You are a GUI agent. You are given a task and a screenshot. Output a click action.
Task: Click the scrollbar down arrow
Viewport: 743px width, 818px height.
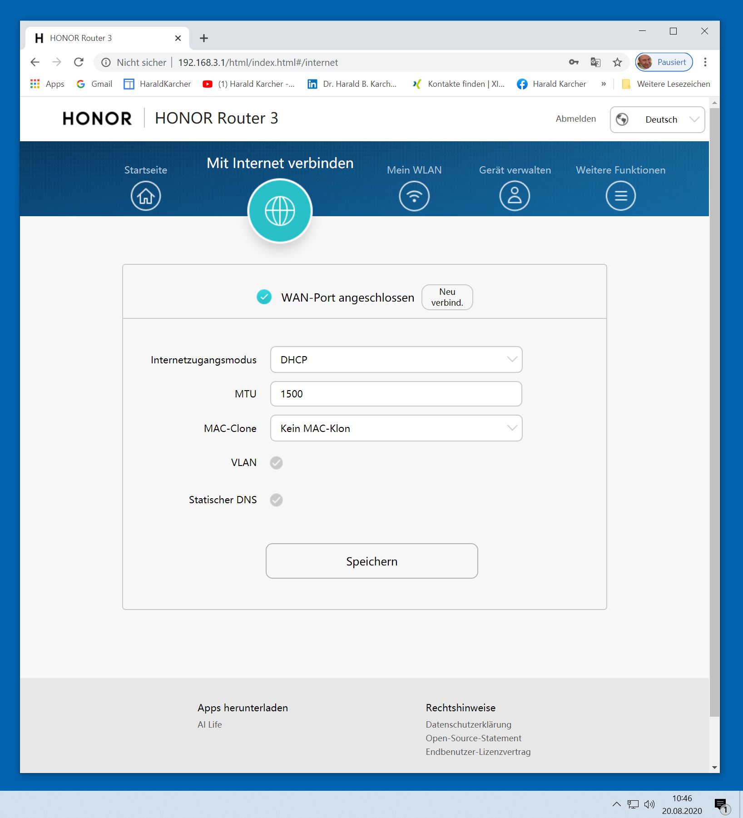pyautogui.click(x=714, y=768)
